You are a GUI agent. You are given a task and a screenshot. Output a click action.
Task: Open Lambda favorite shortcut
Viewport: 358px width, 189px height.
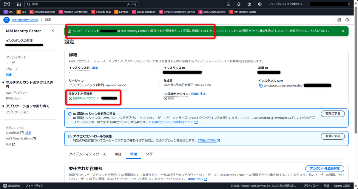121,12
